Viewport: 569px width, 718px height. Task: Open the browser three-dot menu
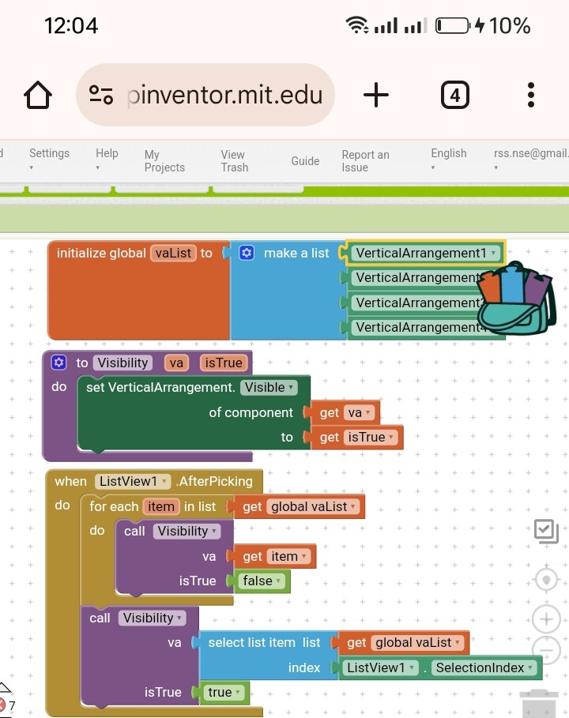530,95
